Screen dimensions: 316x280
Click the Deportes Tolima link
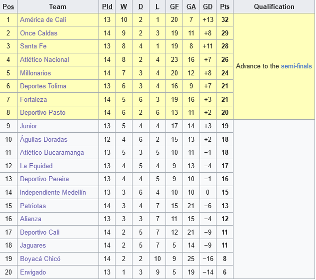pyautogui.click(x=43, y=86)
